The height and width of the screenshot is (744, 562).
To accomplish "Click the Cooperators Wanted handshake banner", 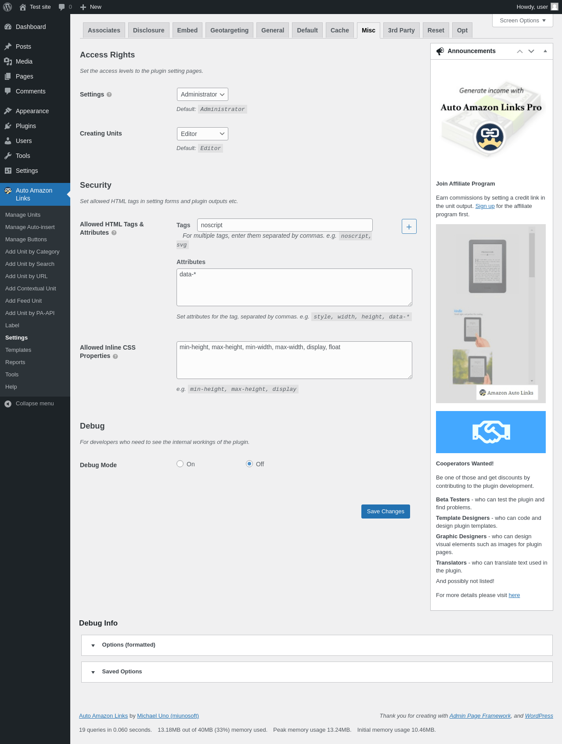I will click(491, 432).
